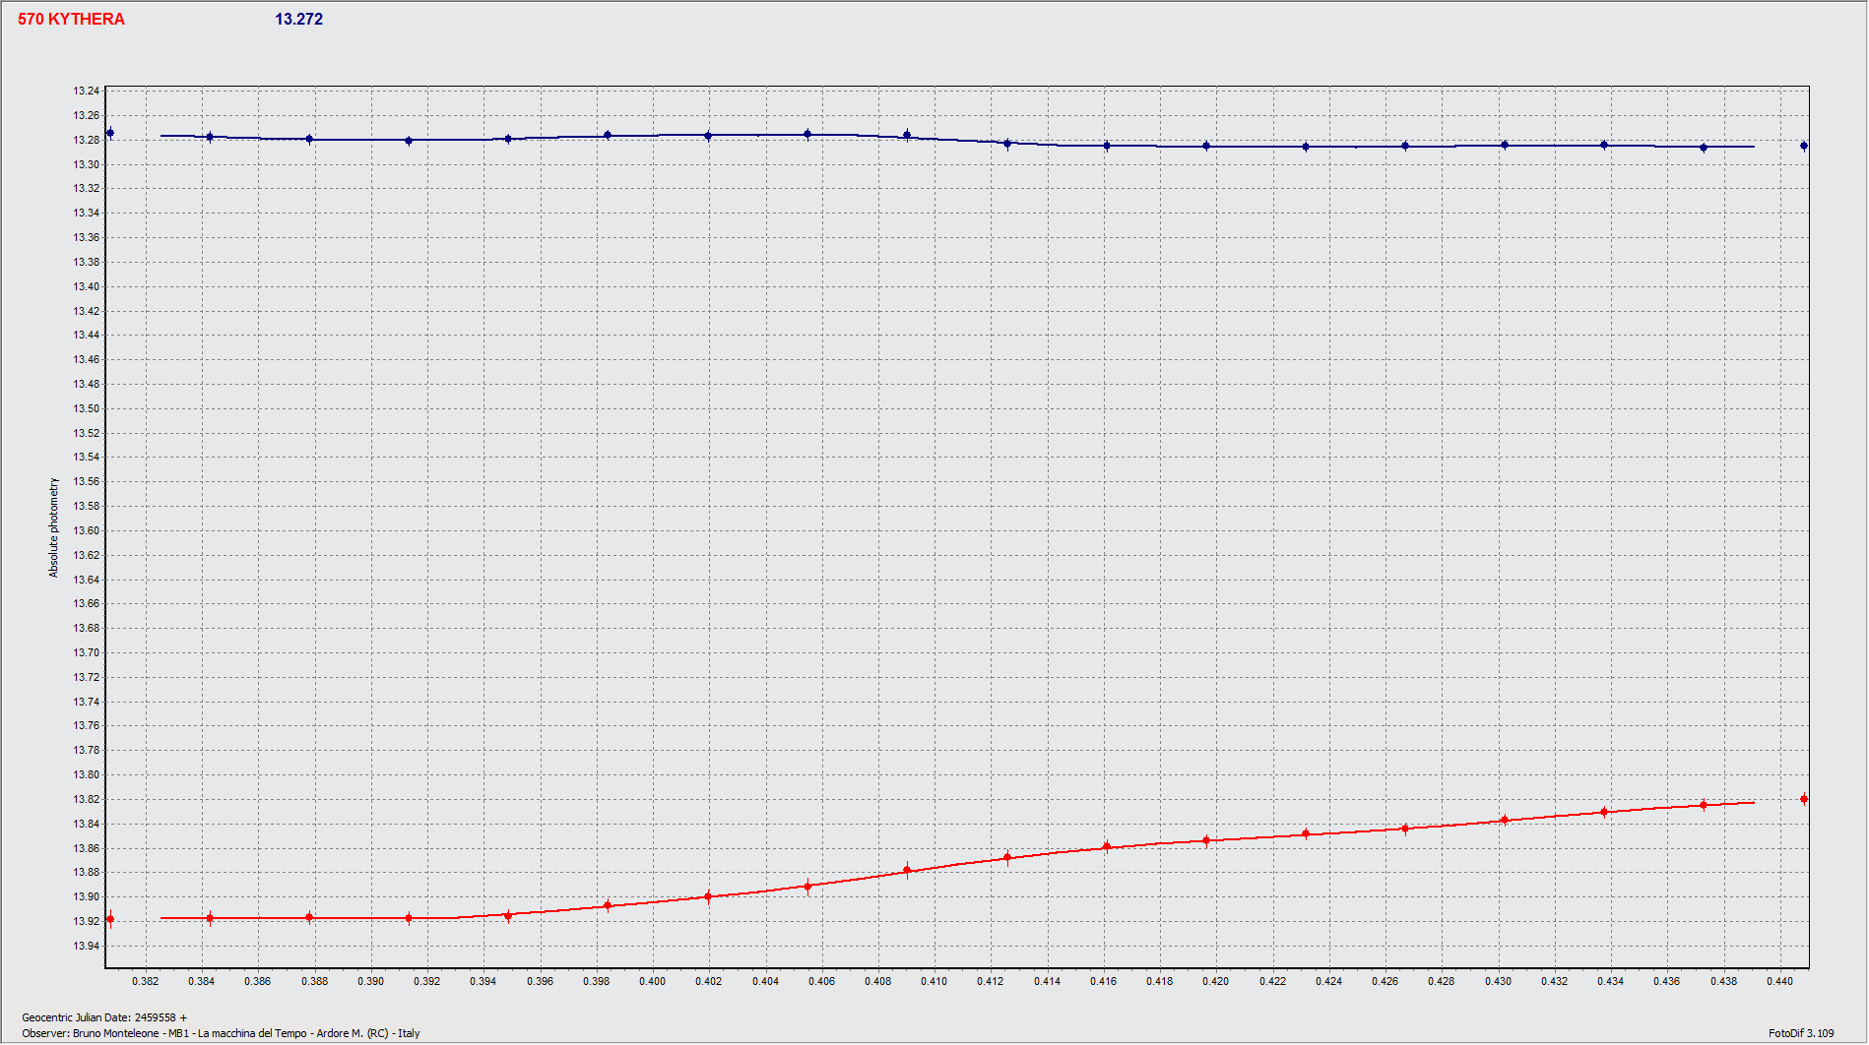Screen dimensions: 1869x1045
Task: Pick the blue data point near 0.409
Action: click(x=907, y=136)
